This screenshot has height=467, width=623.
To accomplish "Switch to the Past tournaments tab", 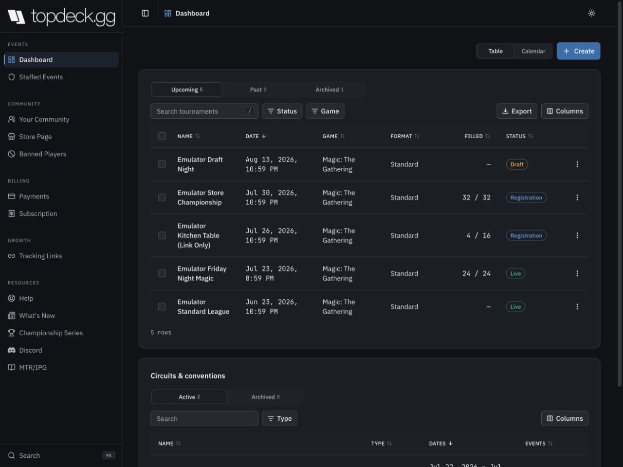I will (258, 90).
